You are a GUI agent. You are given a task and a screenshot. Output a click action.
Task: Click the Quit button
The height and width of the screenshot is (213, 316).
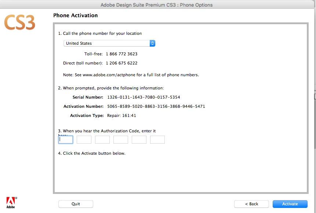coord(76,204)
